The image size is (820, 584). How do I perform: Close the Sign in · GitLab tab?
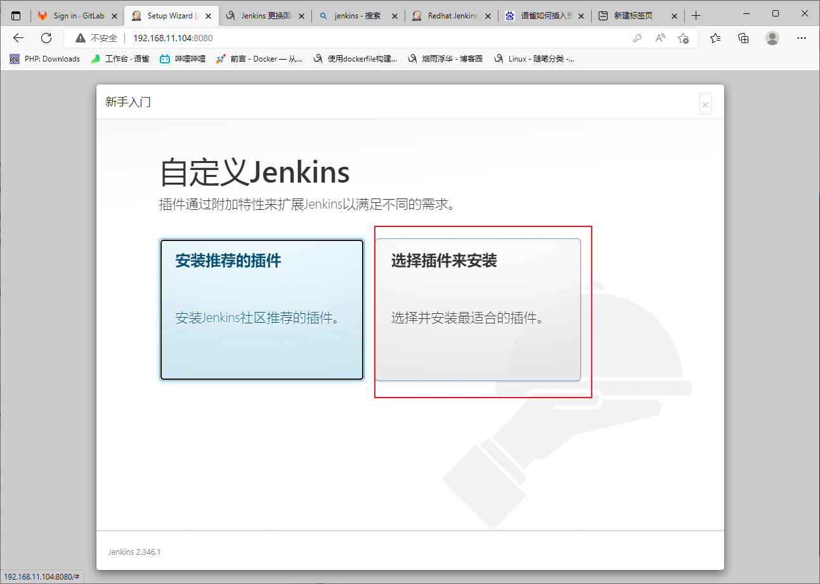click(115, 16)
